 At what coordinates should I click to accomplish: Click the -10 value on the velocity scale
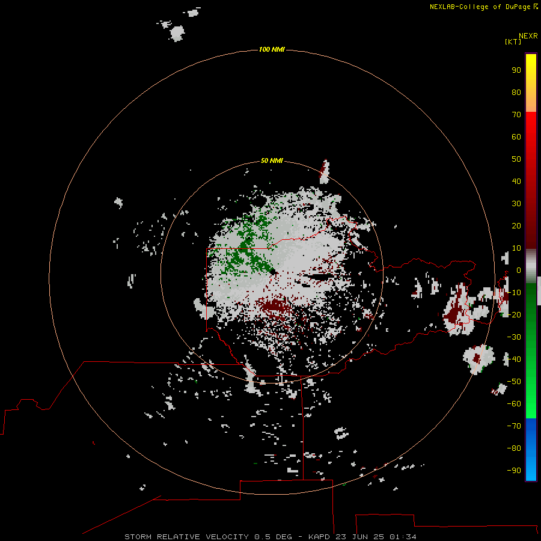[514, 293]
